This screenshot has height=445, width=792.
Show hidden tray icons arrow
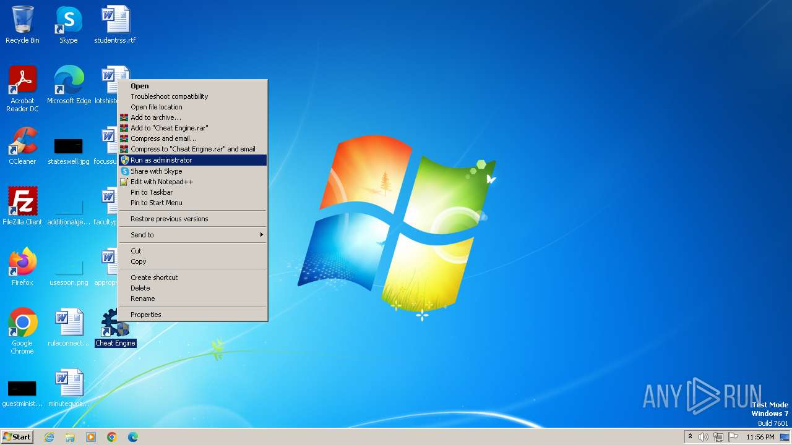tap(690, 437)
